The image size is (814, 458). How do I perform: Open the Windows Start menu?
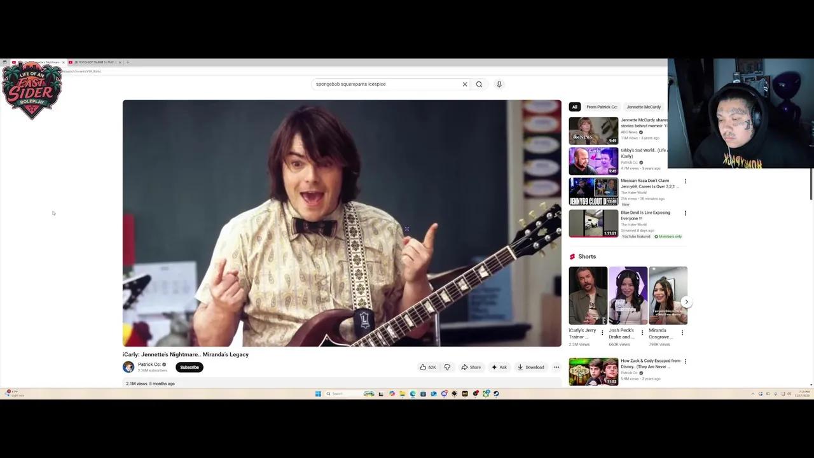click(x=318, y=394)
